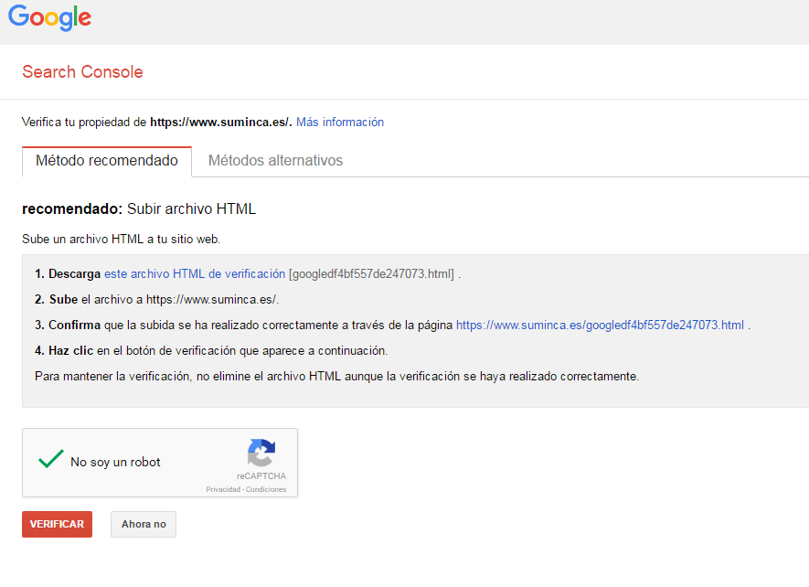
Task: Switch to the "Método recomendado" tab
Action: click(107, 161)
